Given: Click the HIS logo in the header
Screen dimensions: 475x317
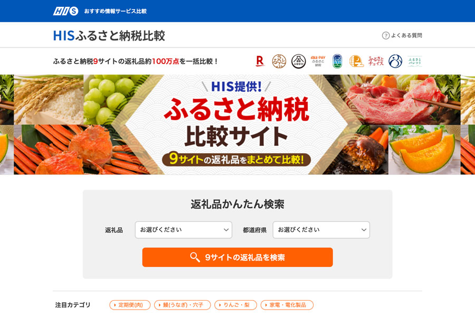Looking at the screenshot, I should click(x=66, y=11).
